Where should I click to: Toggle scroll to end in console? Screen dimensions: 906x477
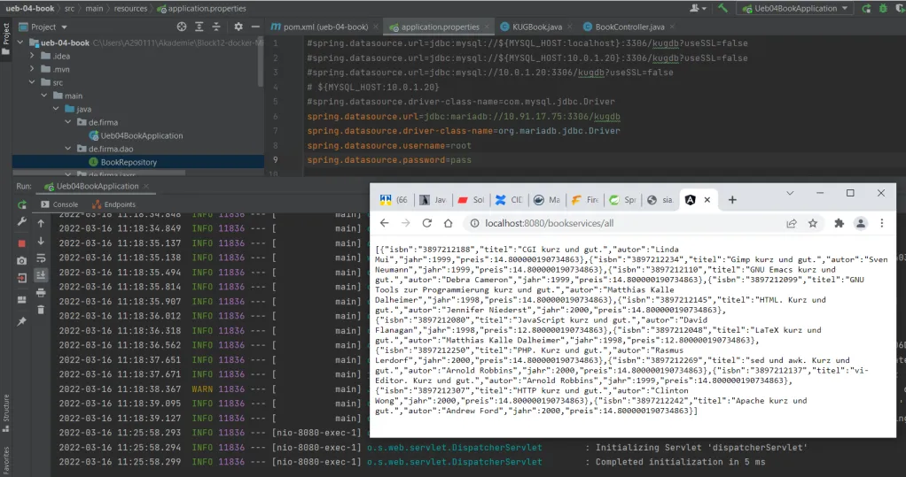(41, 276)
